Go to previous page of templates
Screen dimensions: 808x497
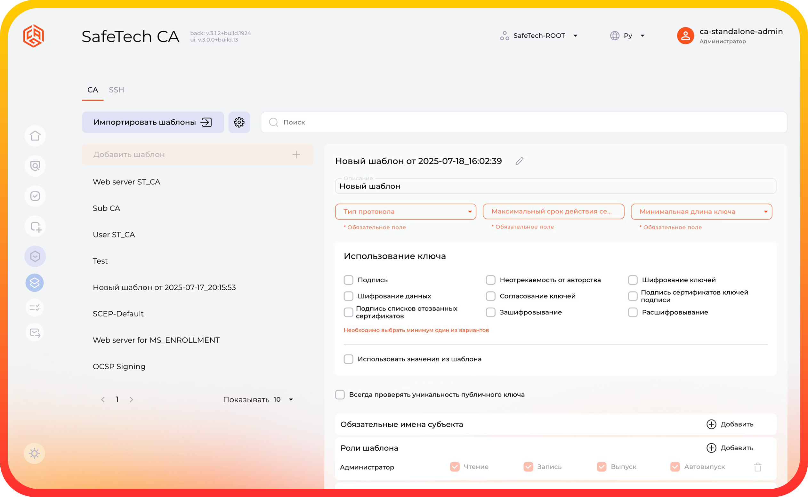point(103,399)
